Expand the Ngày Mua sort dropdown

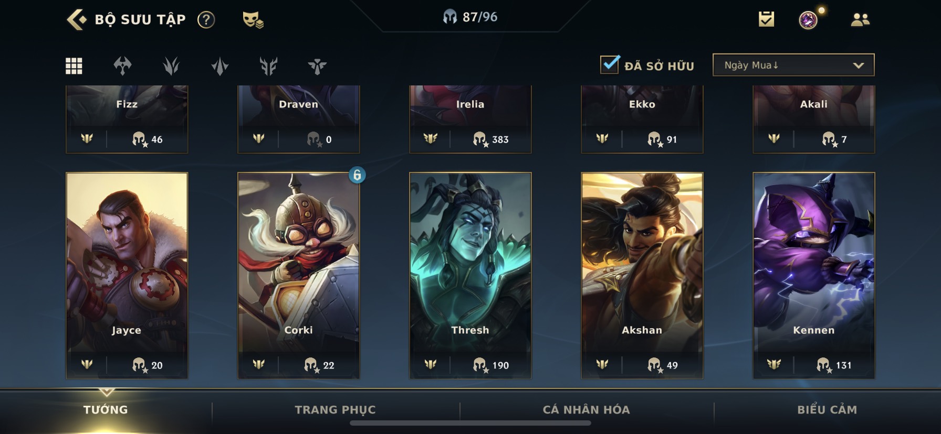pyautogui.click(x=793, y=65)
